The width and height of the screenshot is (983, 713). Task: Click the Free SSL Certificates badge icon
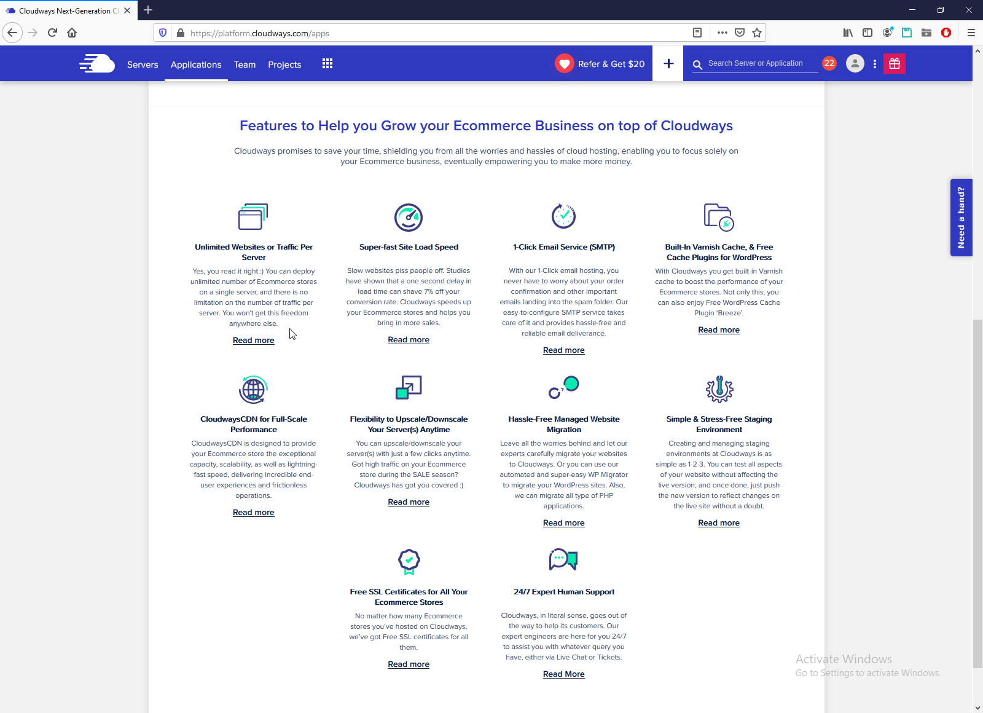point(409,561)
